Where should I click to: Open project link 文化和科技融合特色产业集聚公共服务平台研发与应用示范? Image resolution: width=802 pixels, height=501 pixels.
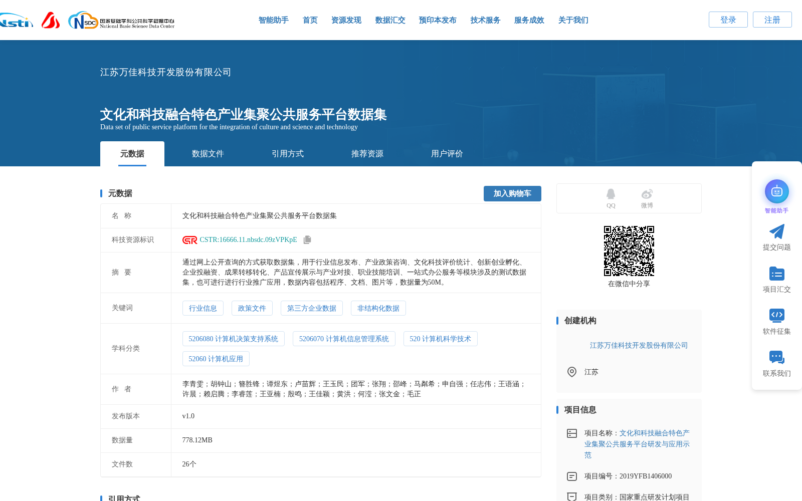coord(637,444)
